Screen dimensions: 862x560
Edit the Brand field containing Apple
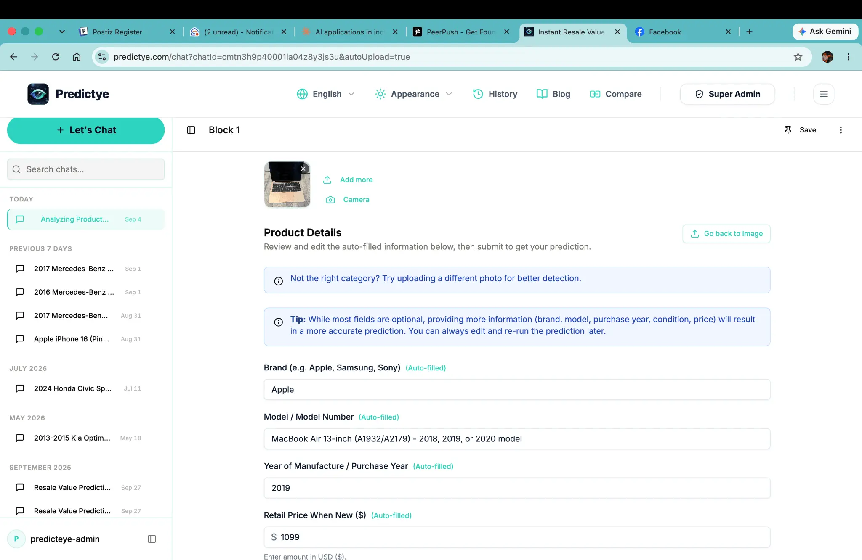[x=517, y=390]
